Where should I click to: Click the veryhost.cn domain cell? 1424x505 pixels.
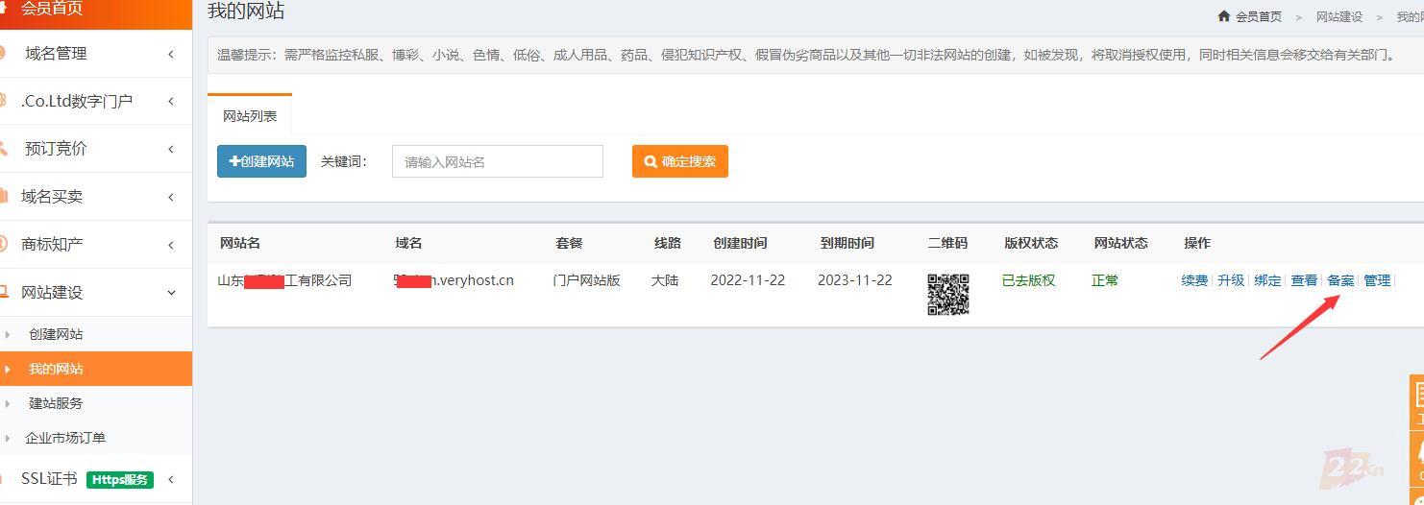(454, 280)
